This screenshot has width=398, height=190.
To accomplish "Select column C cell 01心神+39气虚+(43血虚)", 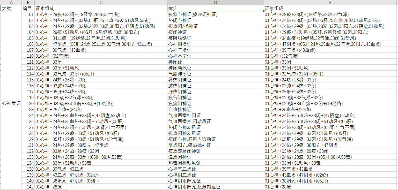I will point(101,50).
